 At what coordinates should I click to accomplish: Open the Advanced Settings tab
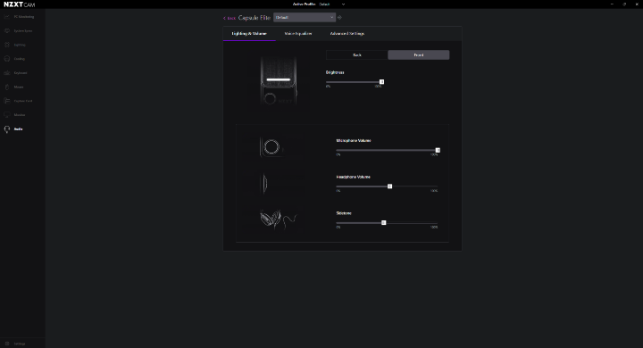(x=347, y=34)
